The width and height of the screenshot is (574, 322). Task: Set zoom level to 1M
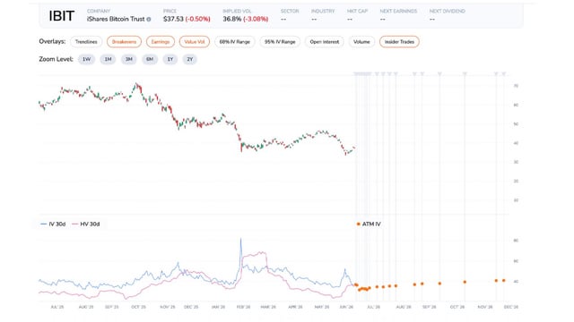(108, 59)
